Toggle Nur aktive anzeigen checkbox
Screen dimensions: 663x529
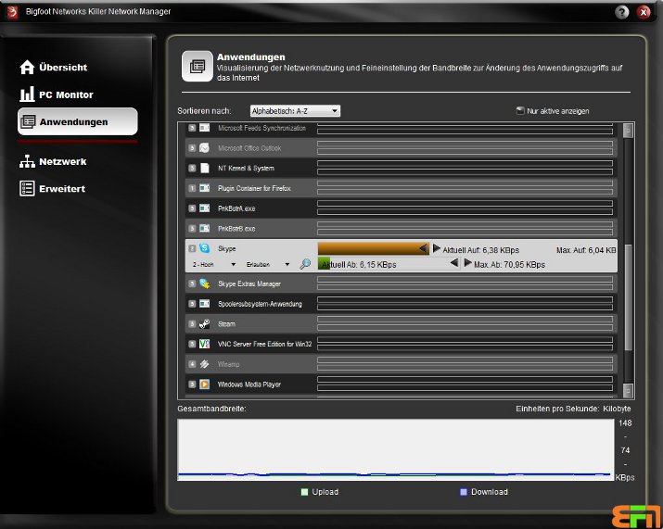520,110
